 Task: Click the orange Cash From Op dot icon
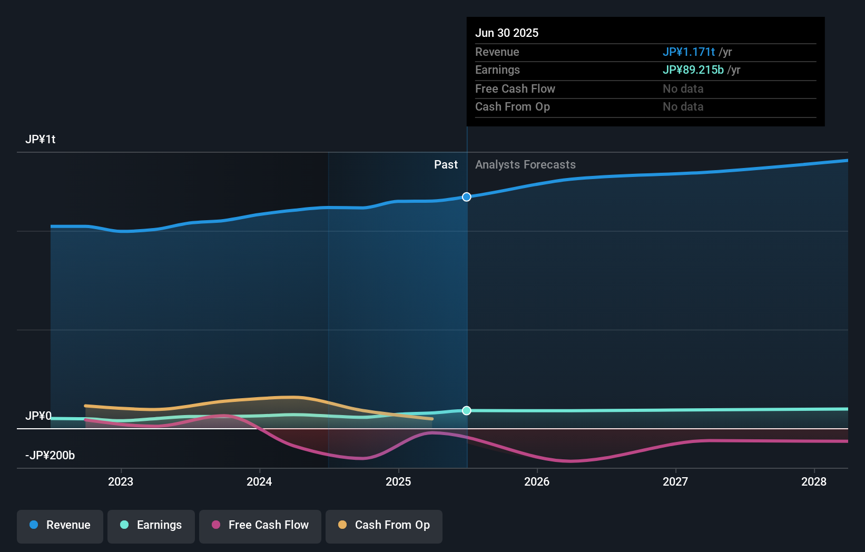coord(343,526)
